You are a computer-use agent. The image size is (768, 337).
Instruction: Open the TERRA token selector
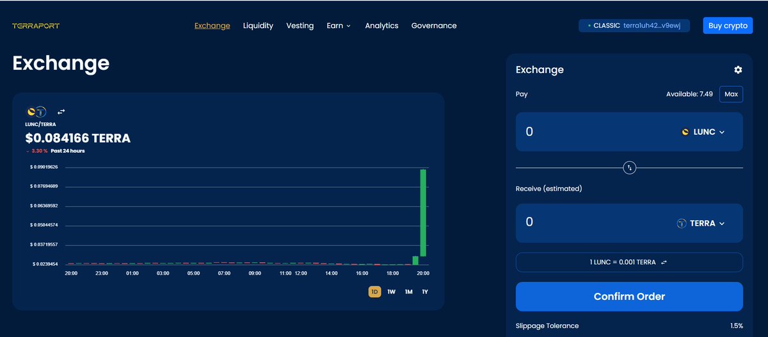pos(701,223)
